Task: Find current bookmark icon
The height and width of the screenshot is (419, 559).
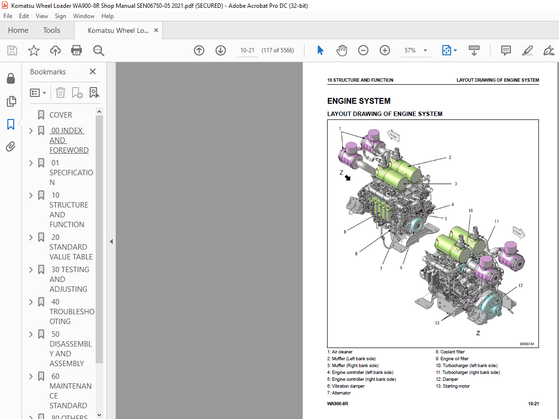Action: click(x=94, y=93)
